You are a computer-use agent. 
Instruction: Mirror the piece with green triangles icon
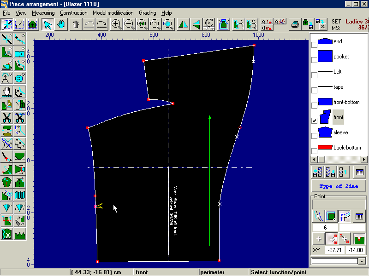[183, 24]
